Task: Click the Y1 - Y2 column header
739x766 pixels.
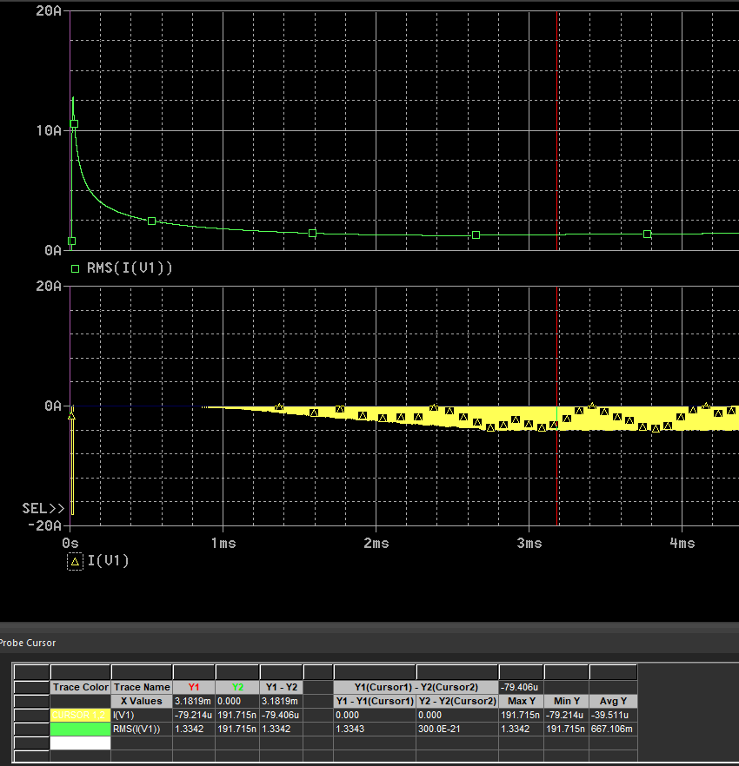Action: (x=281, y=687)
